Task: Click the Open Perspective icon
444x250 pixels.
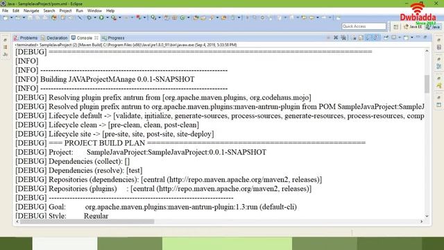Action: click(396, 26)
